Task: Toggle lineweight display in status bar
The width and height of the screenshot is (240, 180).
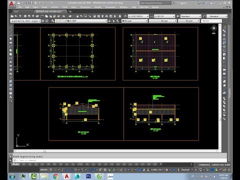Action: (100, 169)
